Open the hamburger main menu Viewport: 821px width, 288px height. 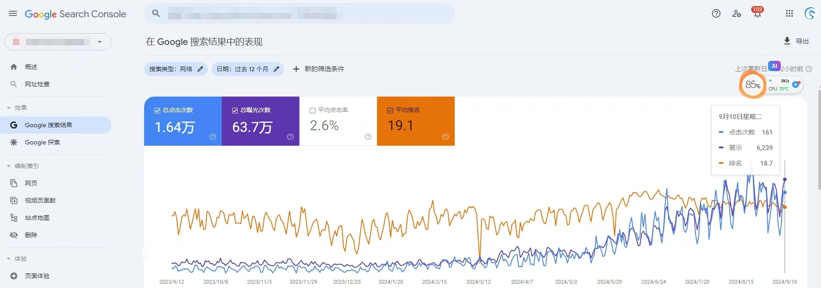click(x=13, y=14)
